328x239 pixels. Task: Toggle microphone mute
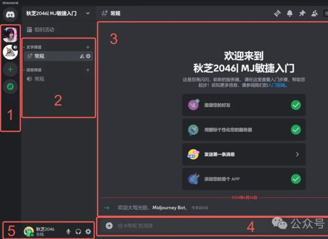click(x=68, y=231)
